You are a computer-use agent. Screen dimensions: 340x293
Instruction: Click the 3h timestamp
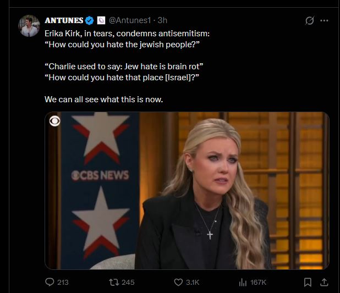(162, 20)
